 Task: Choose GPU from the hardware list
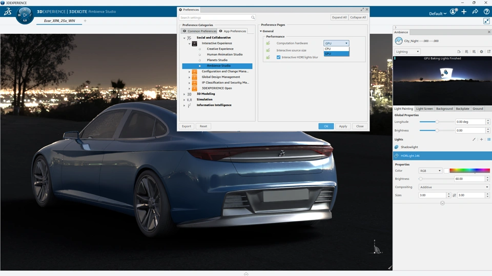[x=336, y=54]
